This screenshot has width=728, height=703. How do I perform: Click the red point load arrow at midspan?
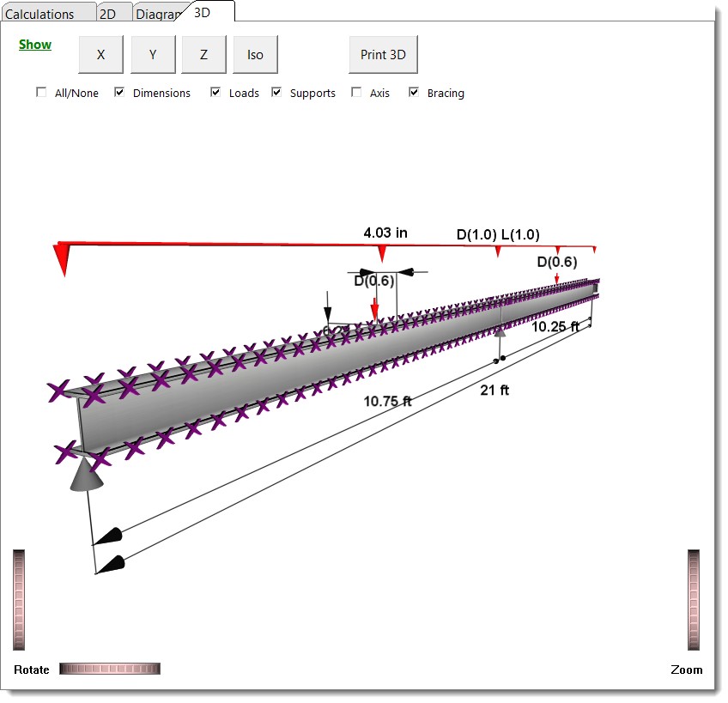point(374,309)
